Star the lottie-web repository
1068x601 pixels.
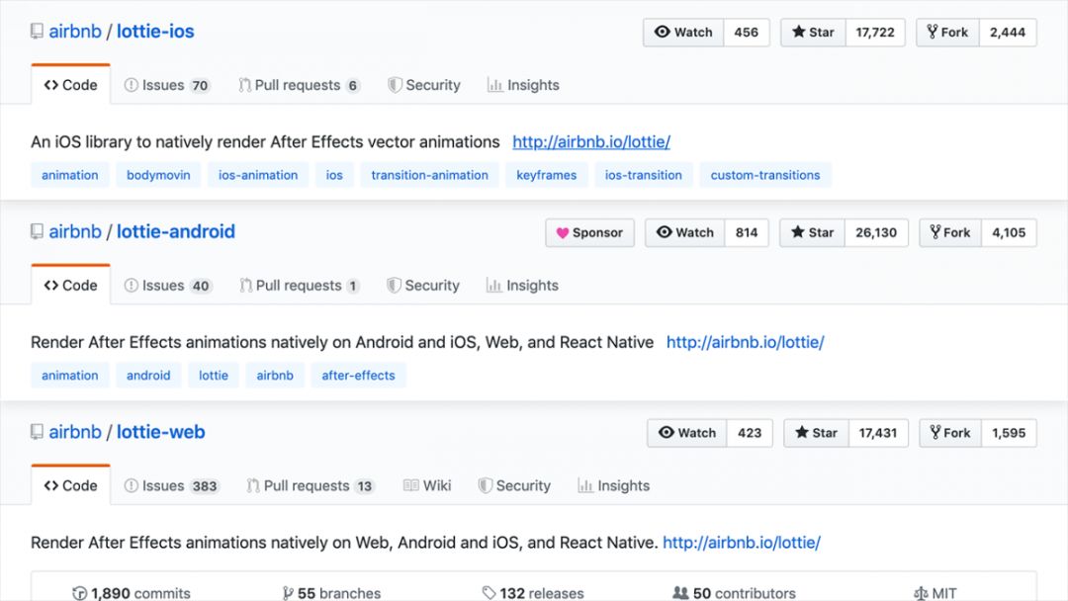point(817,433)
